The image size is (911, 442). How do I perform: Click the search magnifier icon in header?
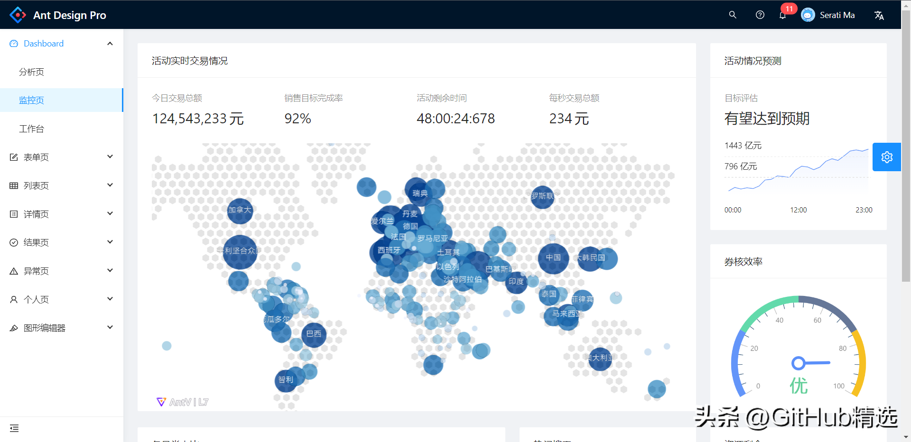coord(733,15)
